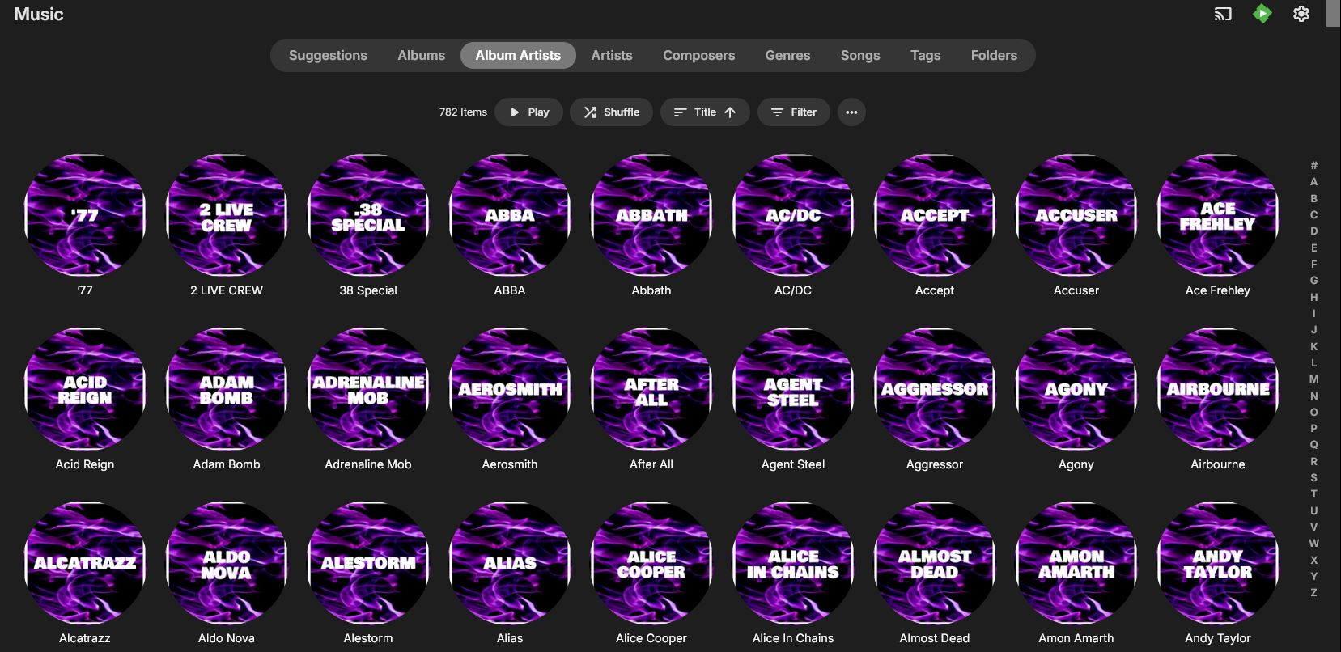Open the 2 LIVE CREW artist image
Viewport: 1341px width, 652px height.
227,215
